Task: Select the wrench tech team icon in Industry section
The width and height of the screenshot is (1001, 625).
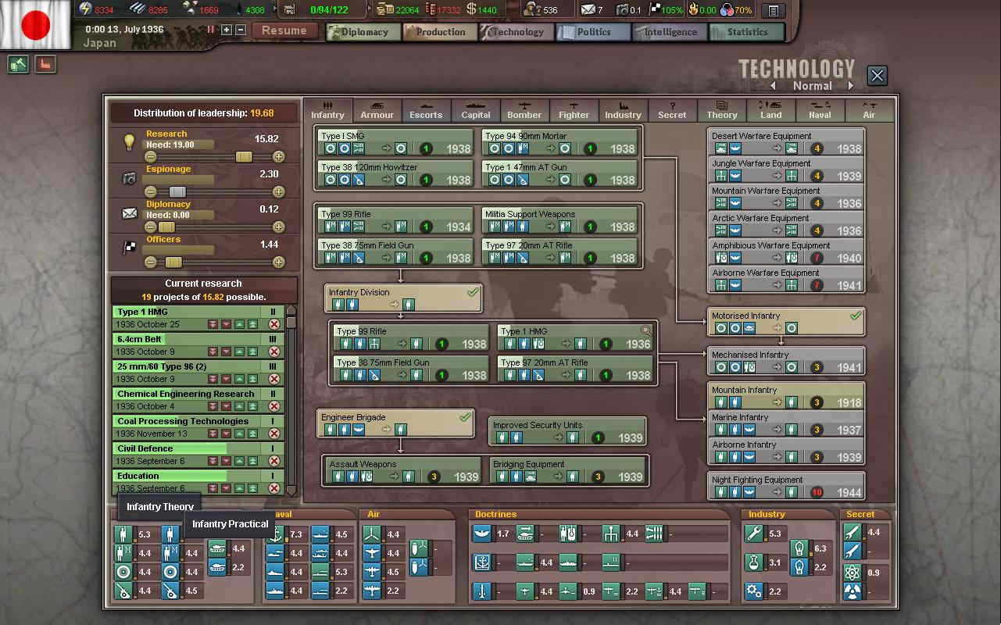Action: (x=753, y=533)
